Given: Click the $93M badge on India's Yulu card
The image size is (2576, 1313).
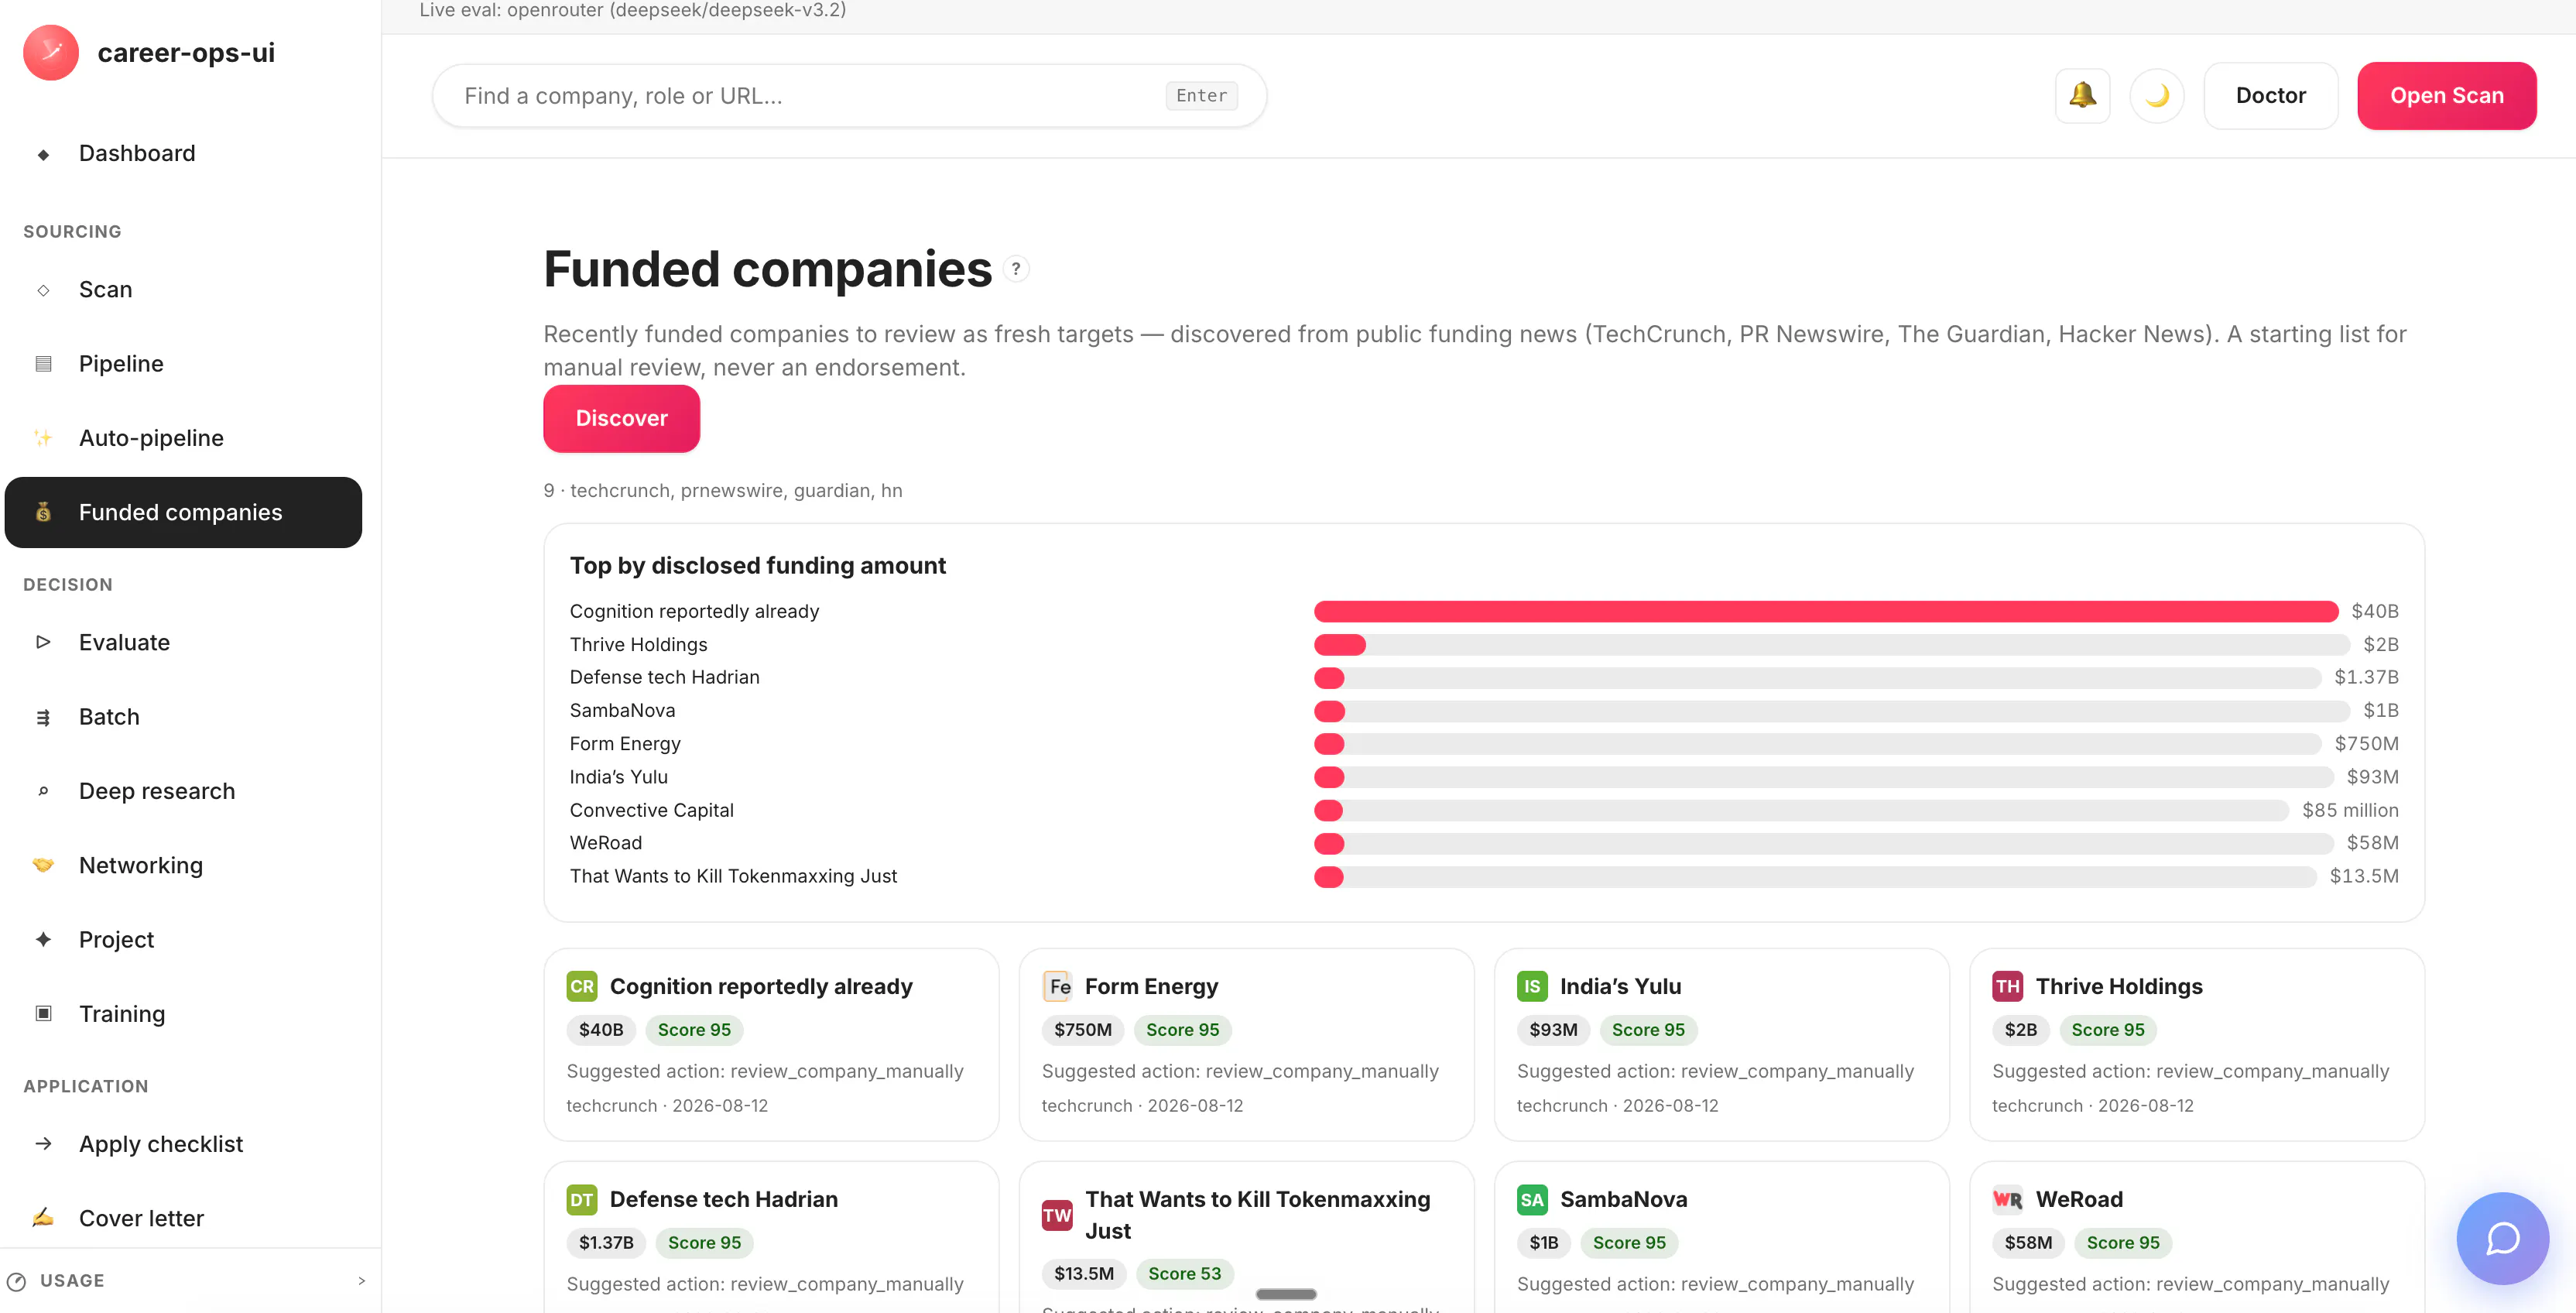Looking at the screenshot, I should (x=1553, y=1030).
